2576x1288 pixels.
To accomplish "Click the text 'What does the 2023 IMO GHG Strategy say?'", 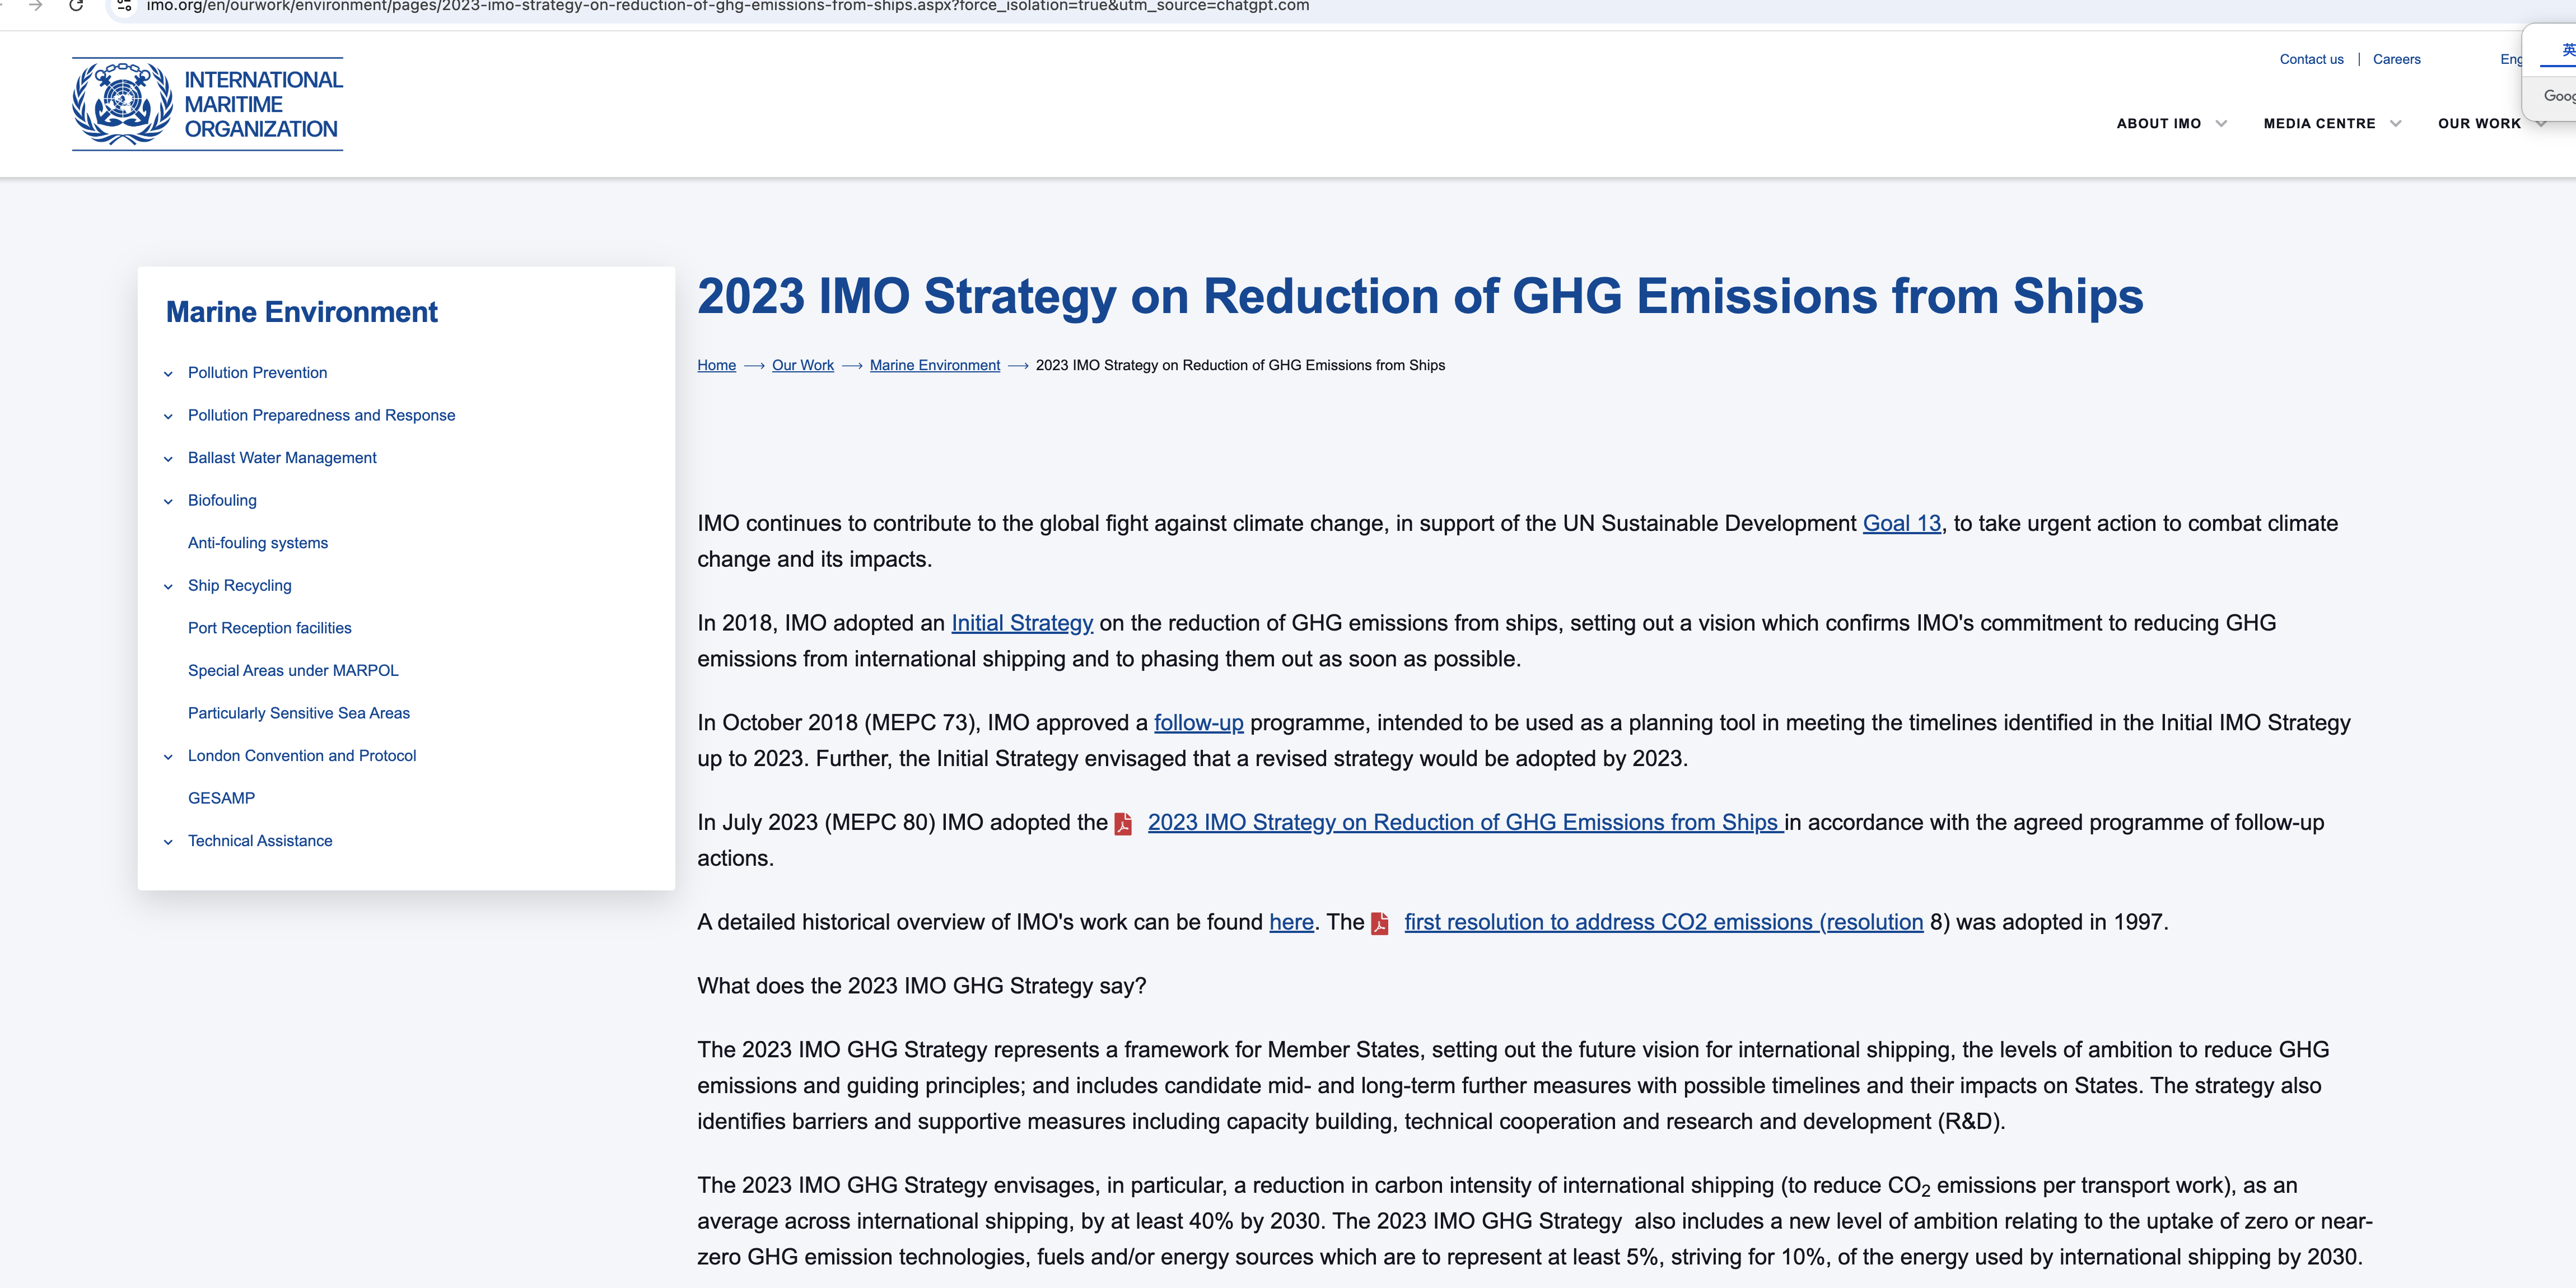I will (922, 986).
